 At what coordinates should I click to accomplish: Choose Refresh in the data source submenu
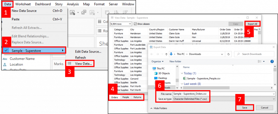[x=80, y=58]
